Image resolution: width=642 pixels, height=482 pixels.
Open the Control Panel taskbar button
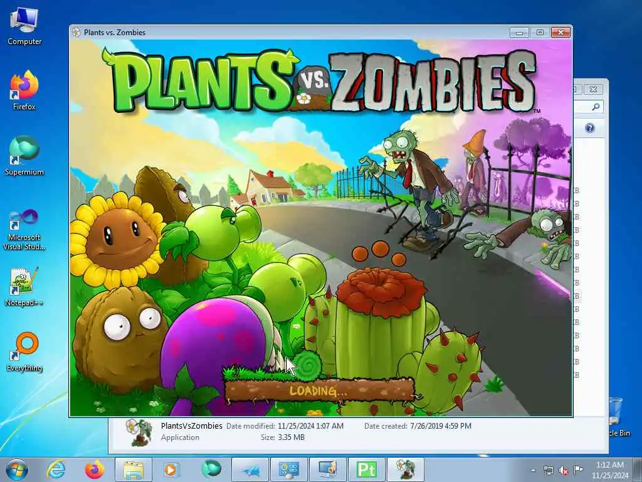288,469
